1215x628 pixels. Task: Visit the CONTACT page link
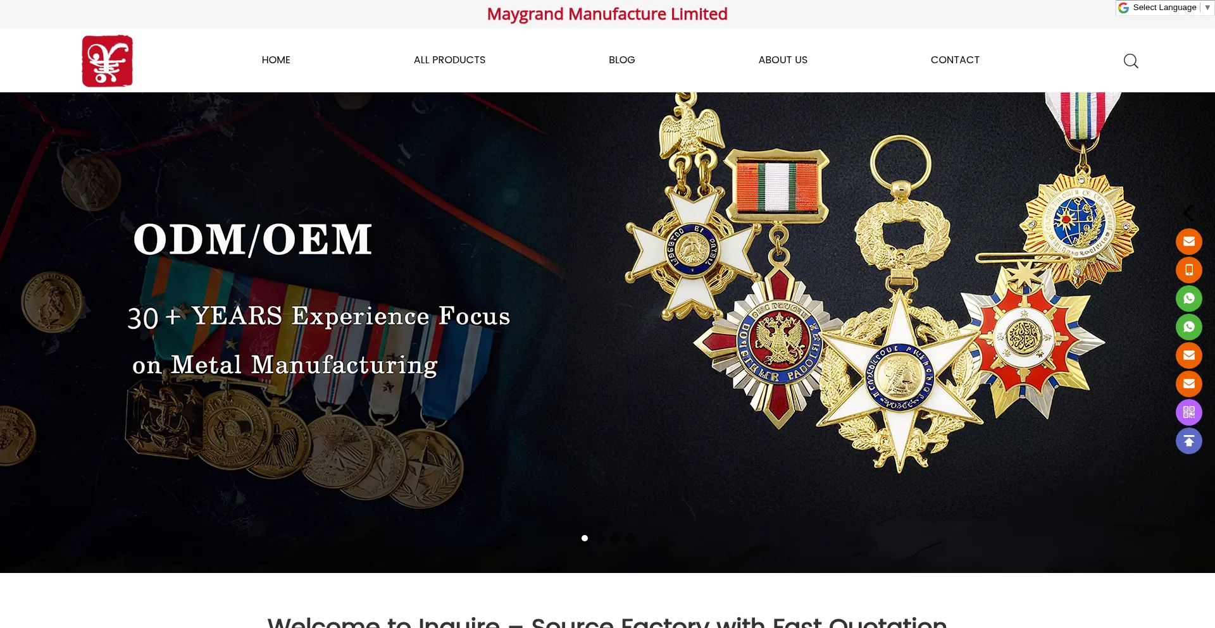pos(955,60)
